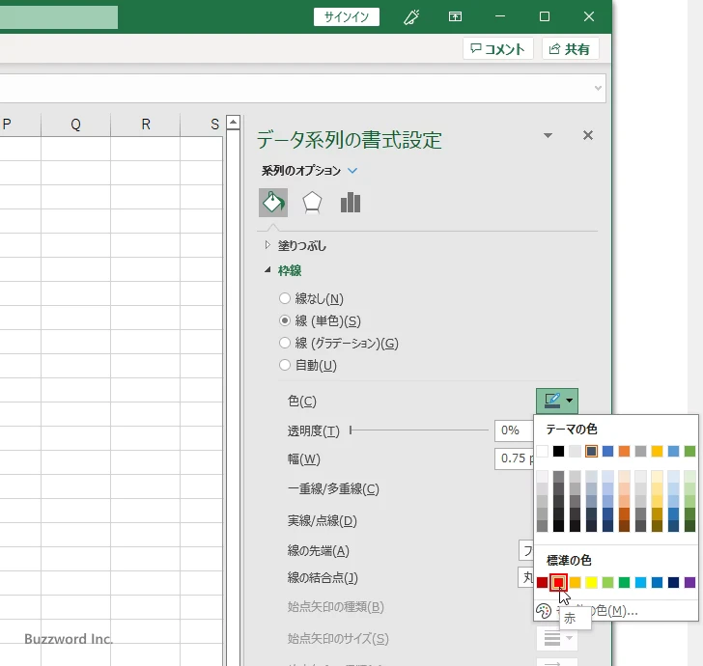Open the outline color picker dropdown button
The width and height of the screenshot is (703, 666).
pos(557,401)
